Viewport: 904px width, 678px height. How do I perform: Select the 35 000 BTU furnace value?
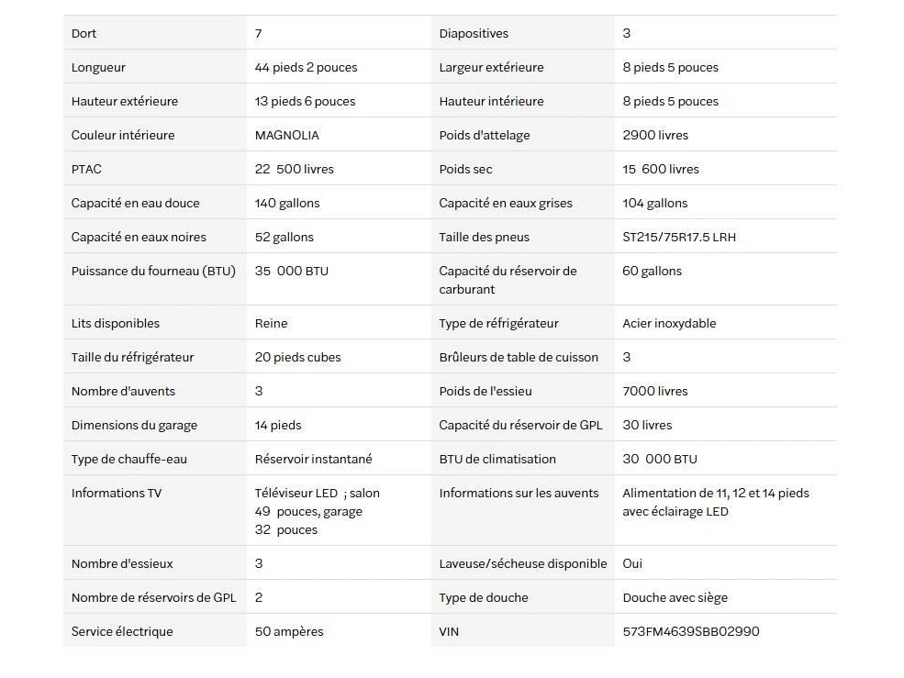coord(292,271)
